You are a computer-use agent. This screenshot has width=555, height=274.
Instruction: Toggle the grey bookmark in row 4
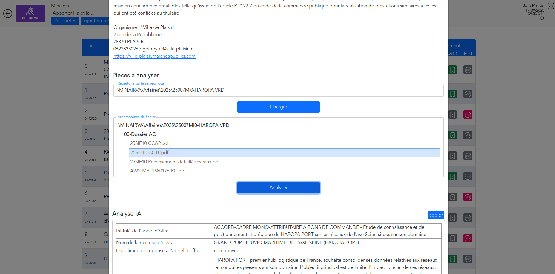point(453,156)
